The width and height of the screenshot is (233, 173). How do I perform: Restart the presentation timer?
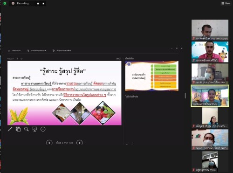[x=21, y=59]
